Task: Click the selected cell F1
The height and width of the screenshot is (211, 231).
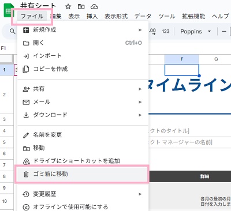Action: pyautogui.click(x=182, y=70)
